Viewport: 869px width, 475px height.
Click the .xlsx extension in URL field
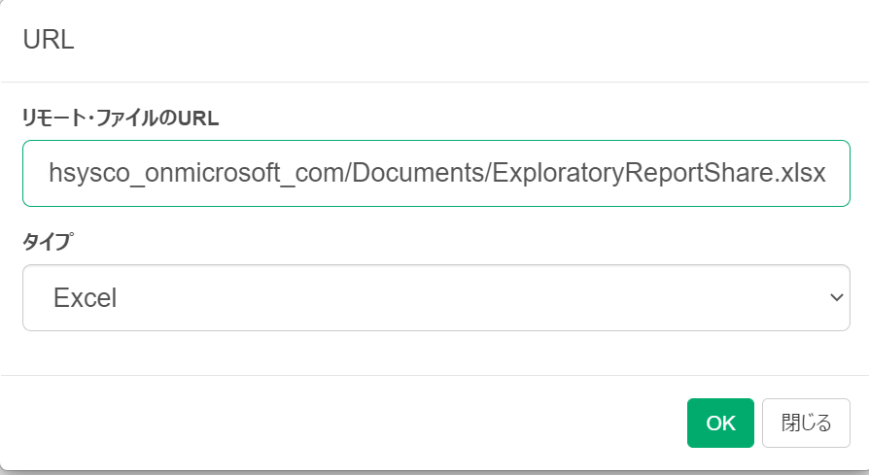click(x=801, y=173)
